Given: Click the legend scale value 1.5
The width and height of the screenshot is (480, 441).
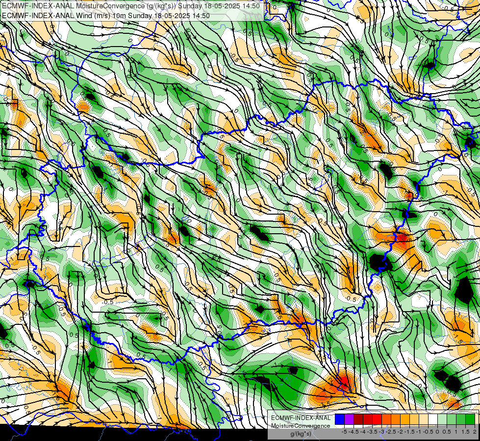Looking at the screenshot, I should (465, 432).
